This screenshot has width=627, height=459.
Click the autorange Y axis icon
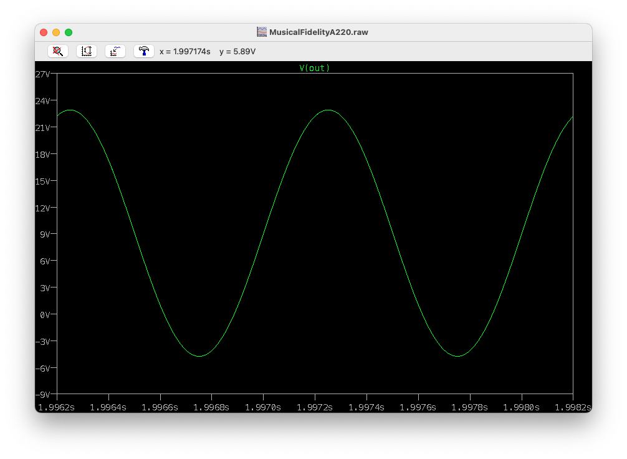[x=87, y=51]
